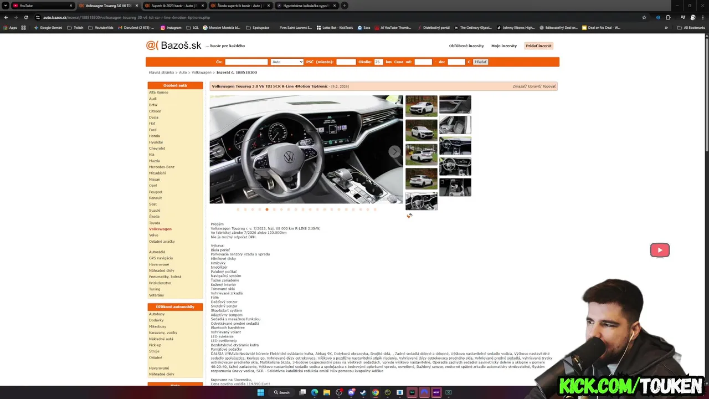Open a new browser tab with plus
The height and width of the screenshot is (399, 709).
[345, 6]
